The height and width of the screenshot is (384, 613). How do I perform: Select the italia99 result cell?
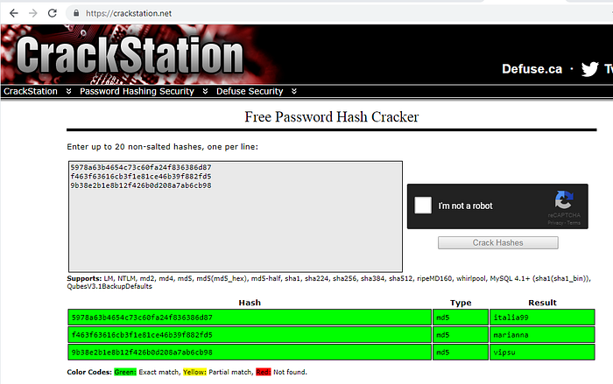[541, 317]
